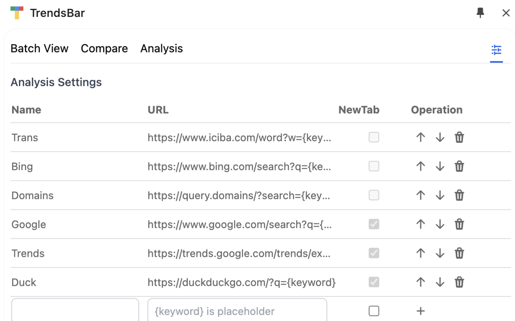Add new entry with plus icon
Viewport: 515px width, 321px height.
click(420, 311)
